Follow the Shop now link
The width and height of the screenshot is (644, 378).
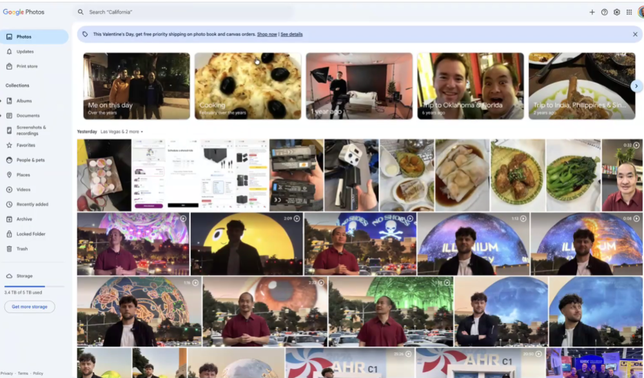(x=267, y=34)
